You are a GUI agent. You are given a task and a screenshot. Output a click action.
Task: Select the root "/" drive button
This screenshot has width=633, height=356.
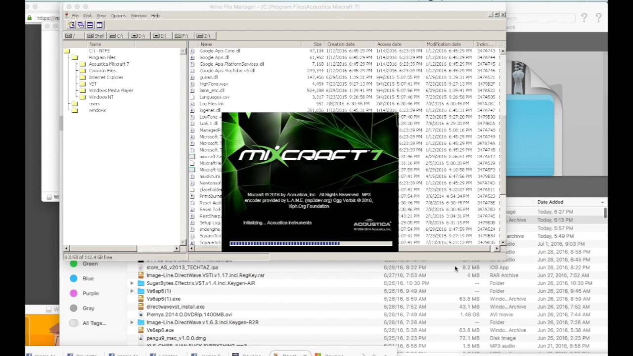point(74,36)
